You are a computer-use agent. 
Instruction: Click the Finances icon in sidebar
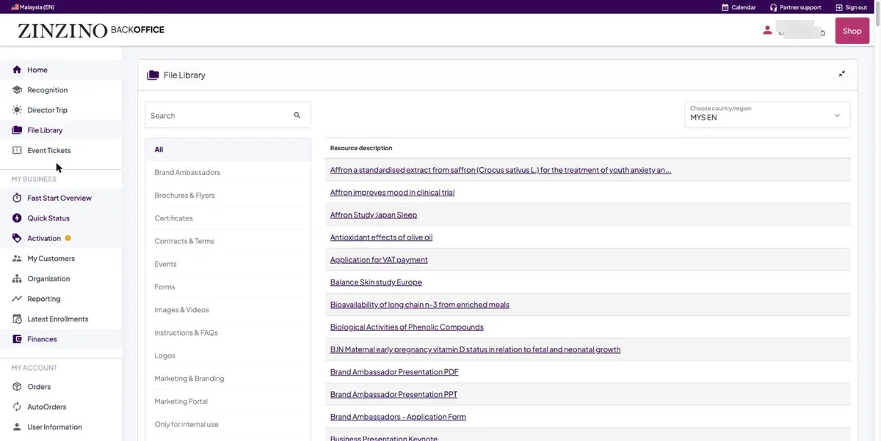pos(17,339)
